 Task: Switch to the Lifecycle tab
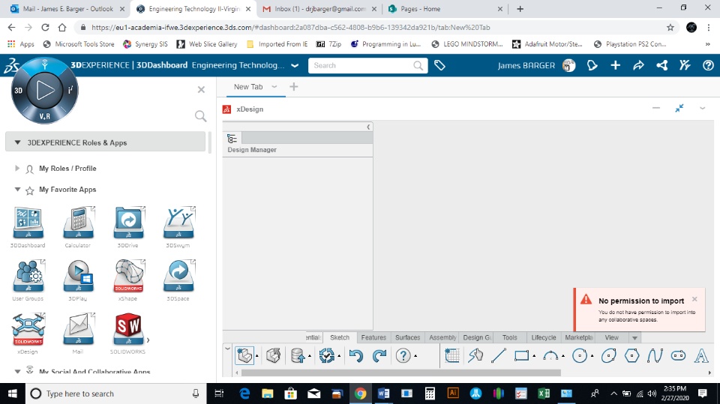pos(543,337)
